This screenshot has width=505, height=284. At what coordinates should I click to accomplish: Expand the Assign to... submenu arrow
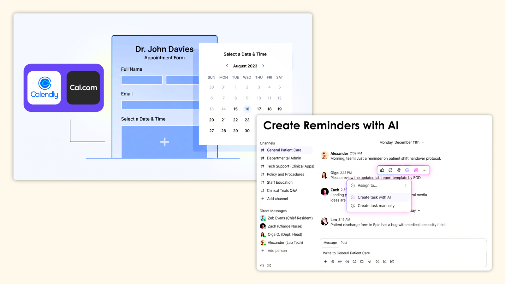tap(406, 186)
